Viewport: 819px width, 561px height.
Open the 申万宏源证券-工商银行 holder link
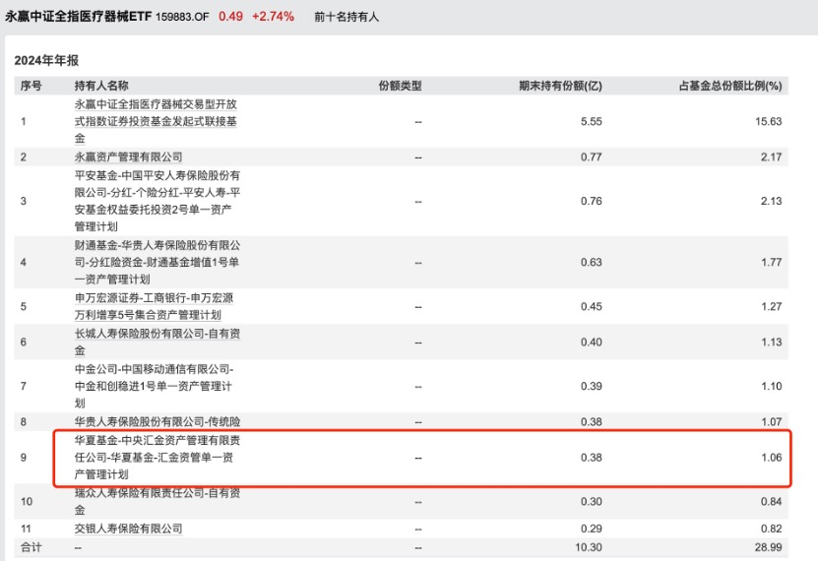tap(155, 307)
